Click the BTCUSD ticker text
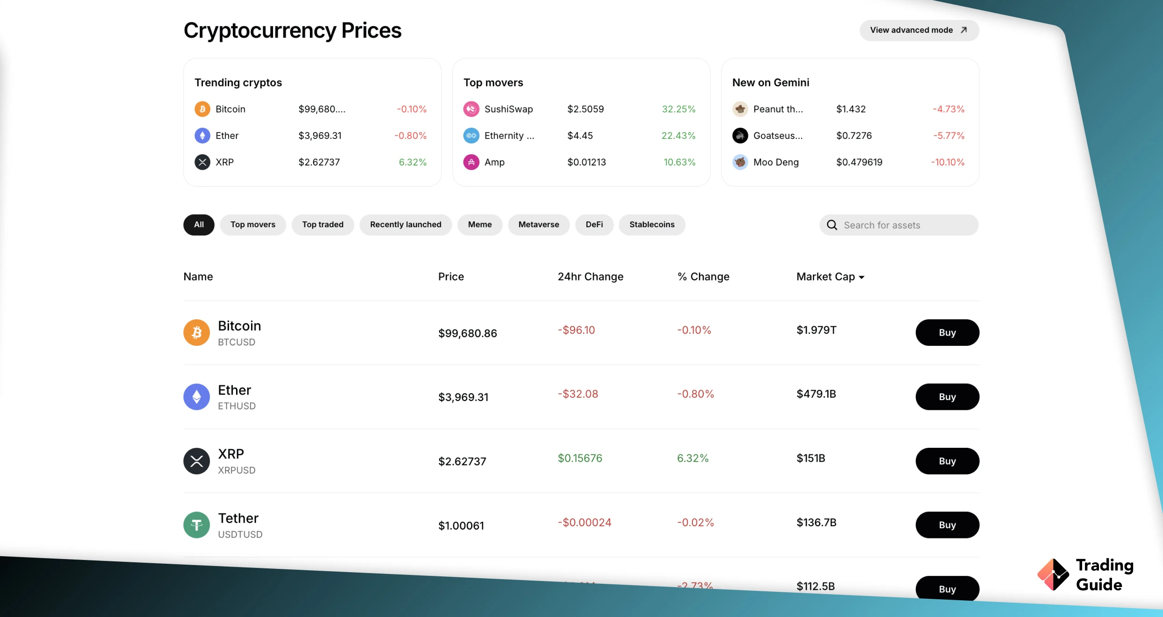 [237, 342]
